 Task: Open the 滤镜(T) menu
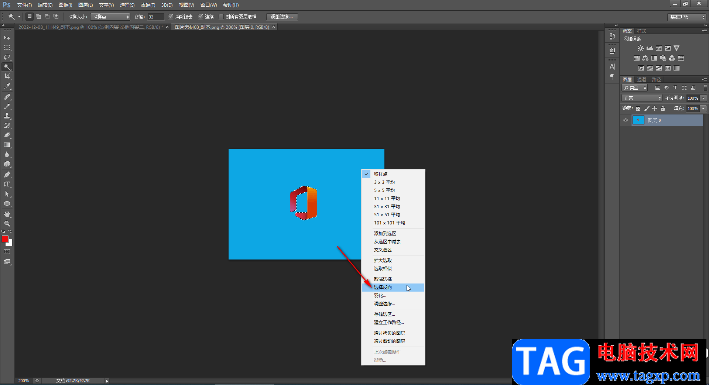pyautogui.click(x=148, y=5)
